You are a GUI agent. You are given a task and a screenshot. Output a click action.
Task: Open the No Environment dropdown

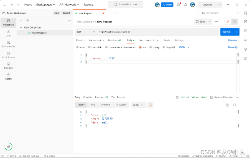[220, 13]
